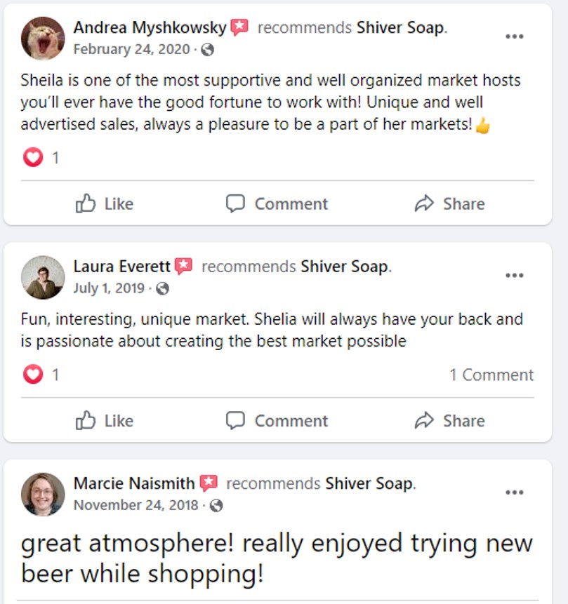Open Andrea Myshkowsky's profile picture
568x604 pixels.
(43, 38)
